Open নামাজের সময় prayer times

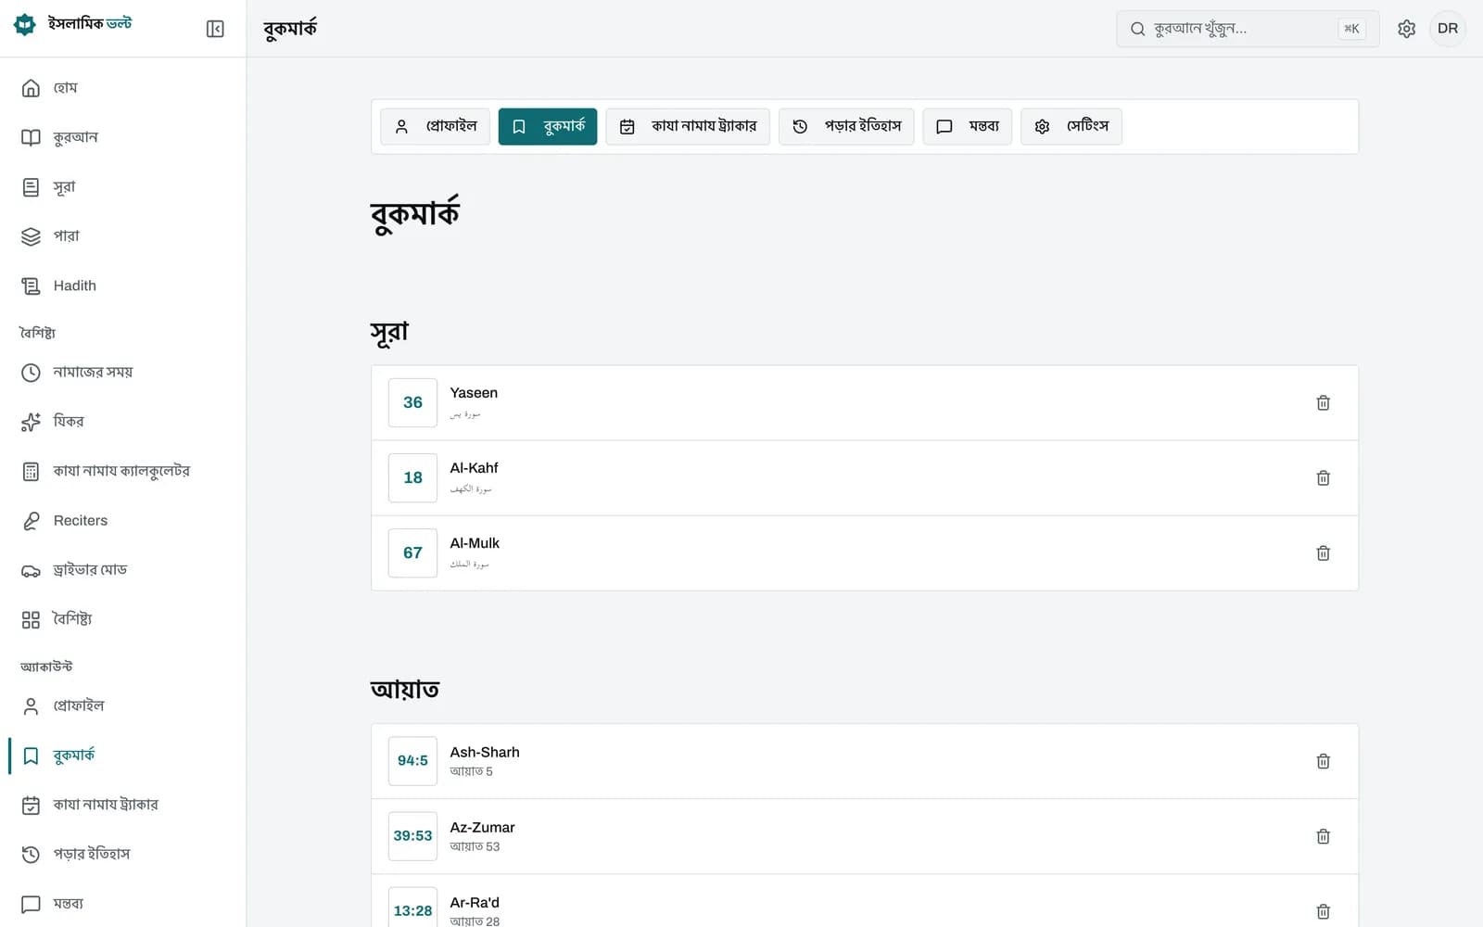pyautogui.click(x=123, y=372)
